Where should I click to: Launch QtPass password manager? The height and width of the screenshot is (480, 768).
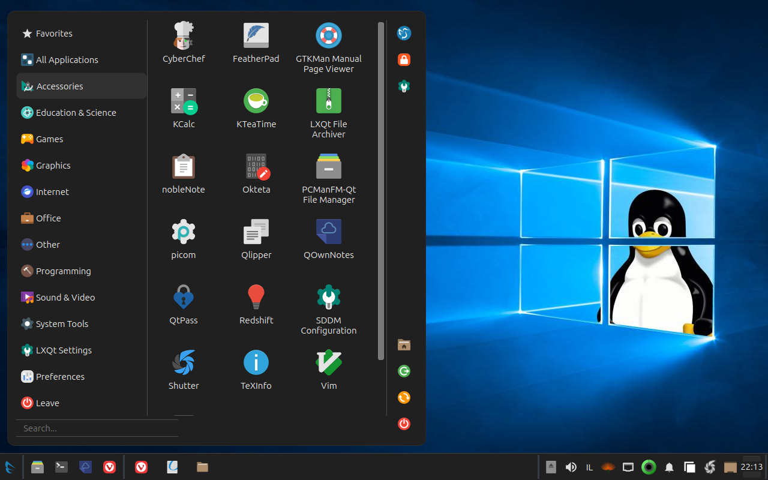[184, 303]
